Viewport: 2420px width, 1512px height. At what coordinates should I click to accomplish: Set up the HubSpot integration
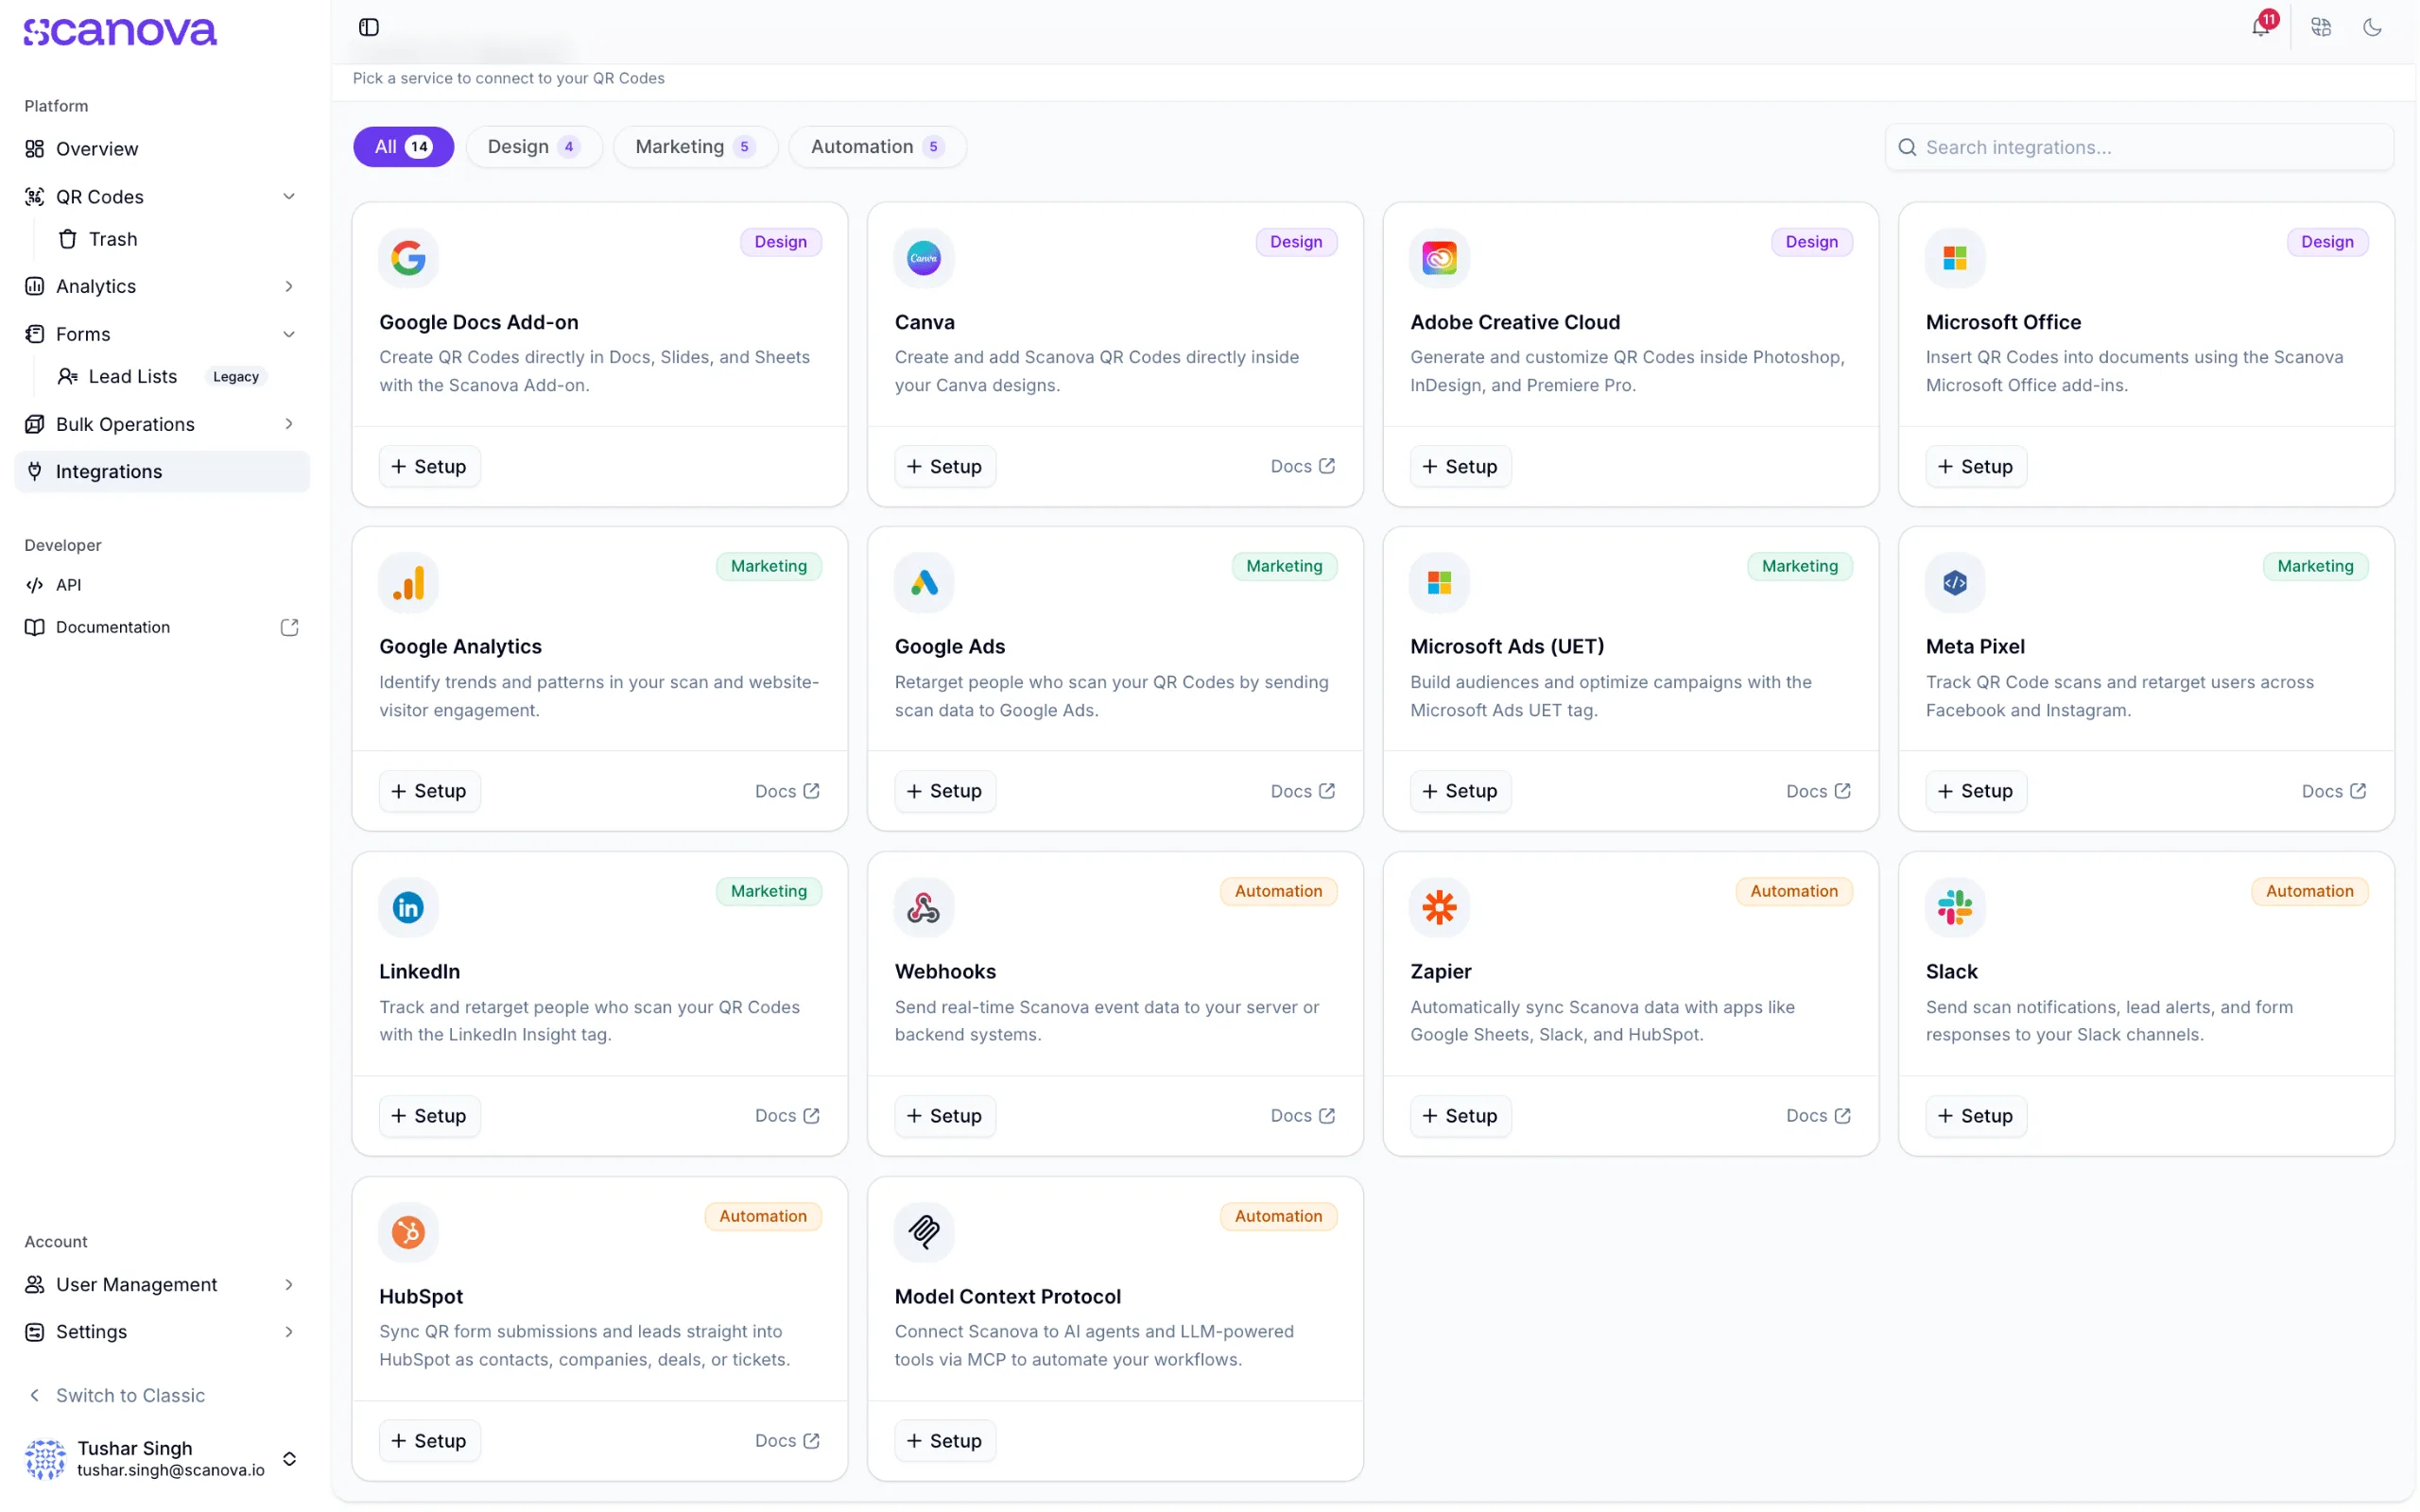click(x=429, y=1441)
